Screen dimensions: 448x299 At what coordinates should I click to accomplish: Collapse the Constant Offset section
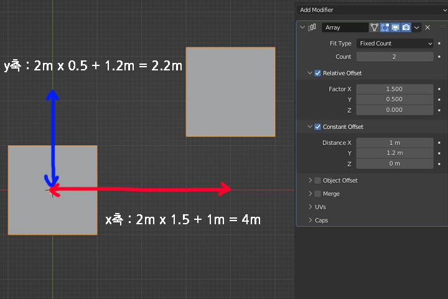310,126
